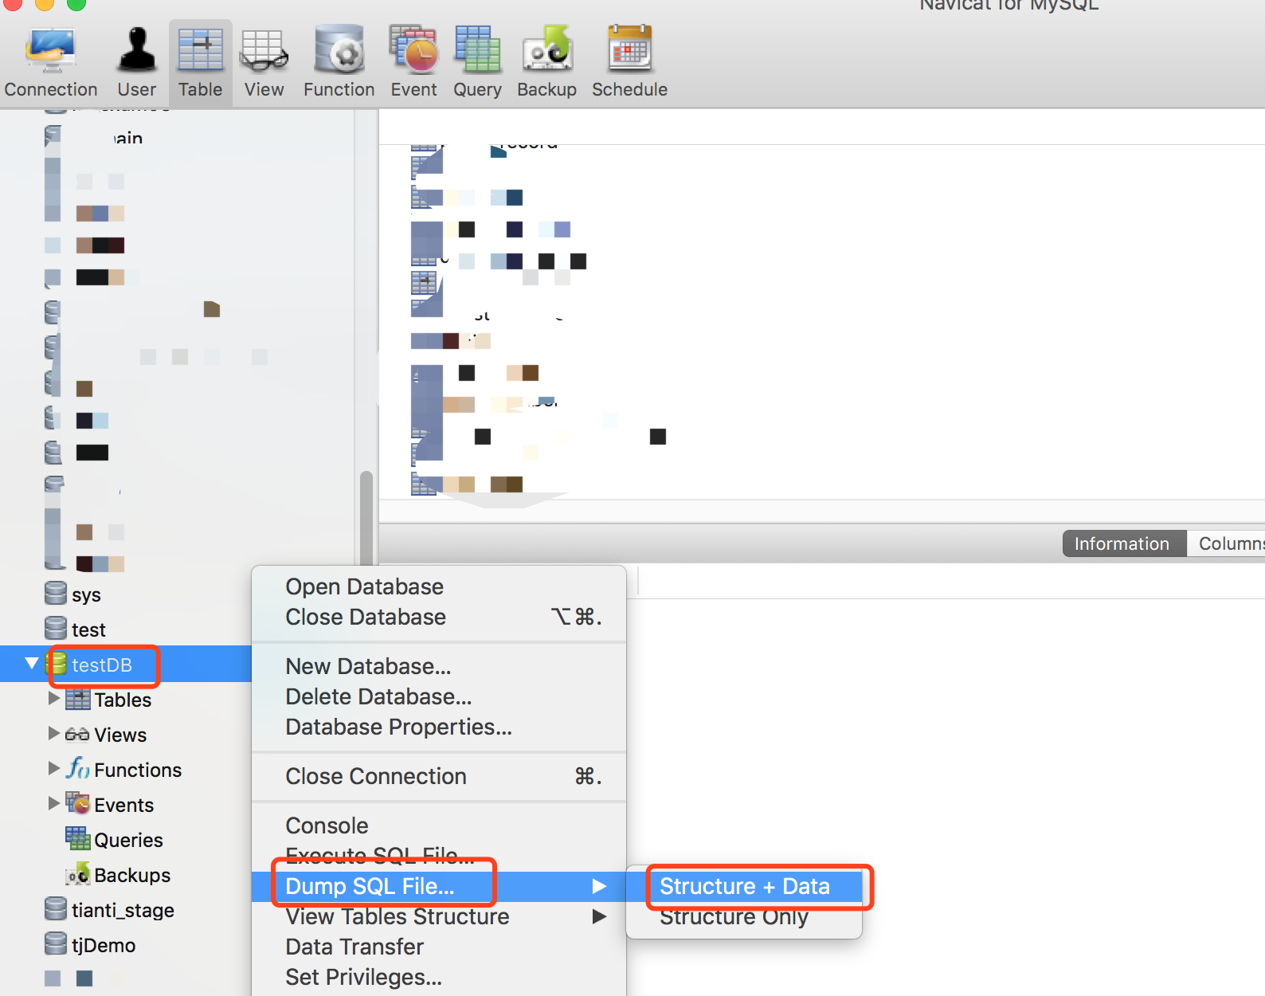This screenshot has width=1265, height=996.
Task: Select Delete Database... menu entry
Action: (x=439, y=696)
